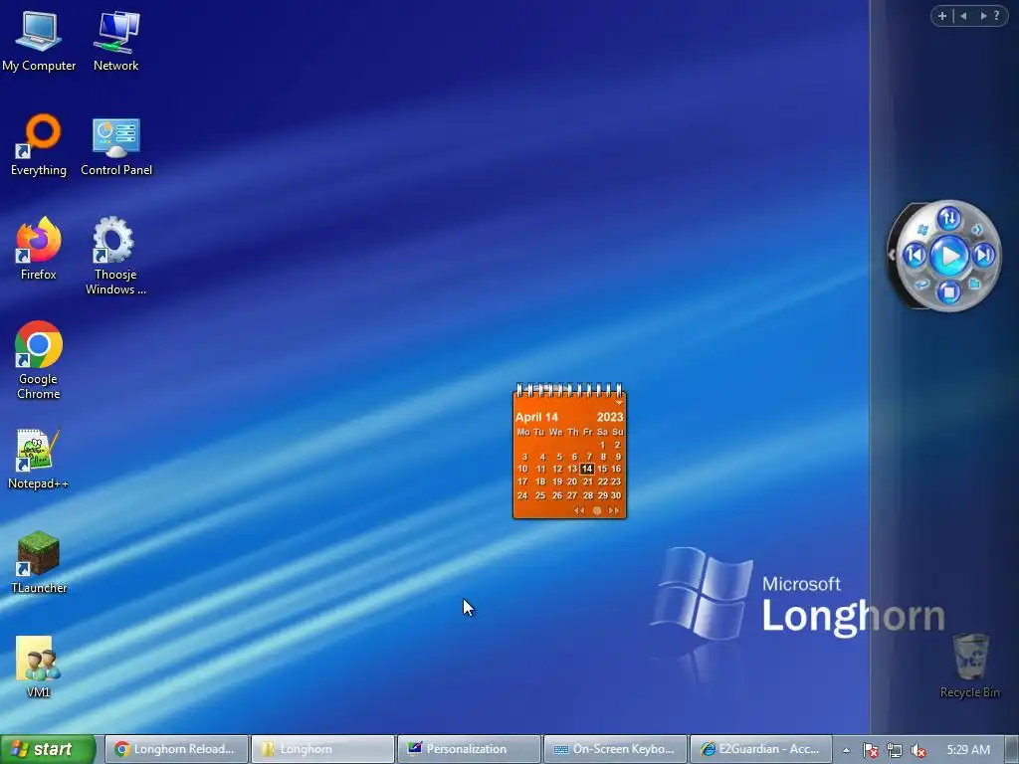Select day 27 in the calendar gadget
The image size is (1019, 764).
click(572, 495)
